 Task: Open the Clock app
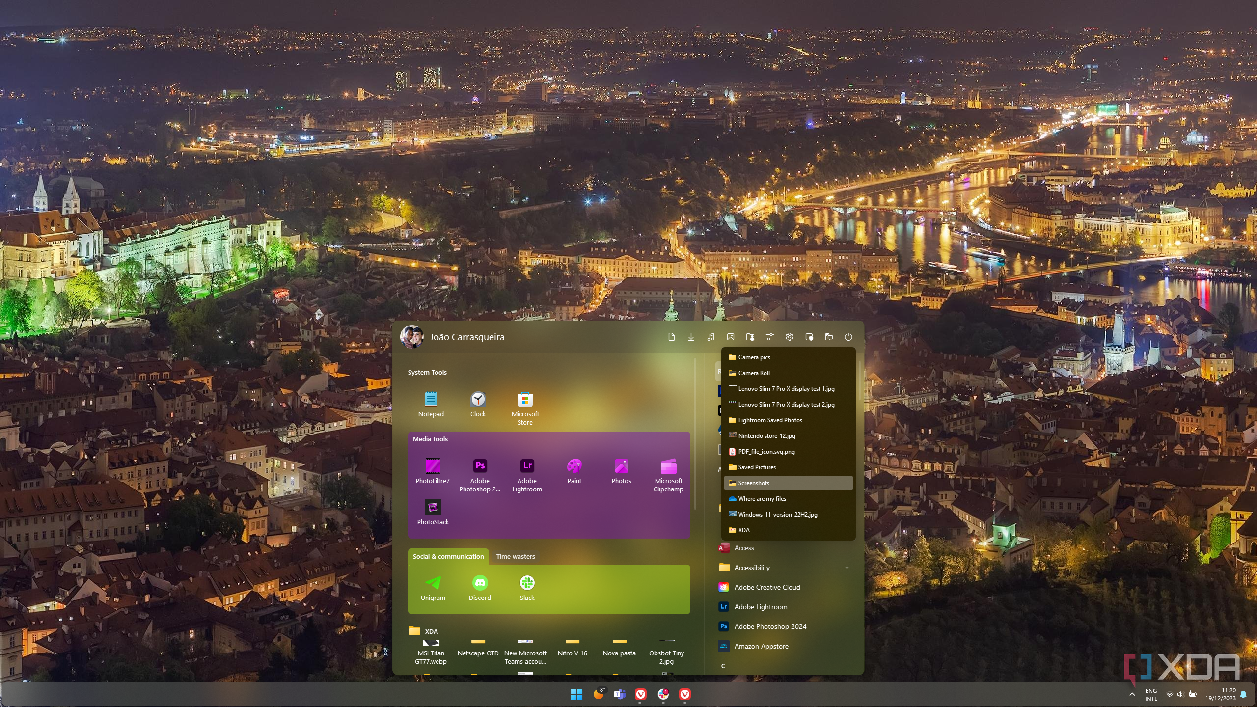(x=478, y=405)
